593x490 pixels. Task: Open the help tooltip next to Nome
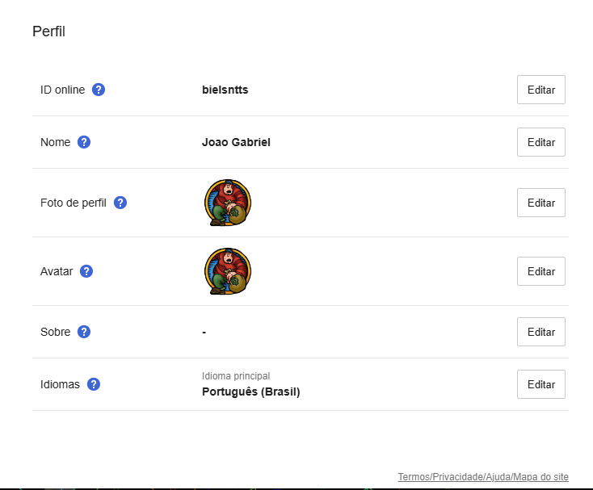point(84,142)
